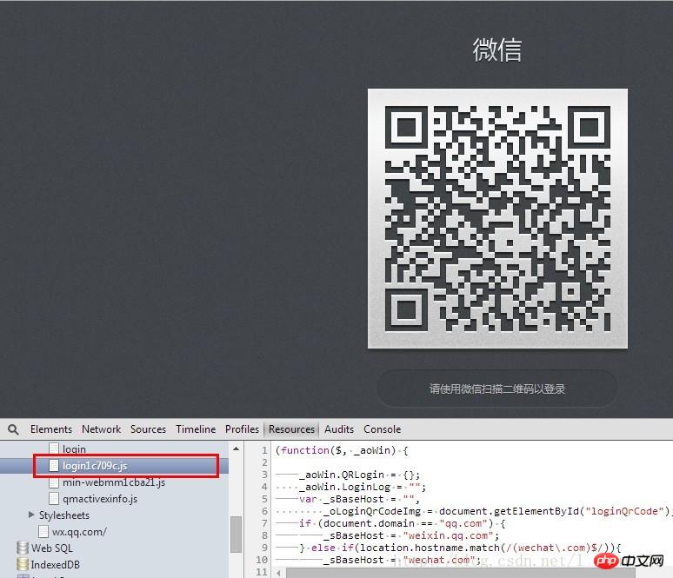
Task: Switch to the Elements tab
Action: [x=51, y=429]
